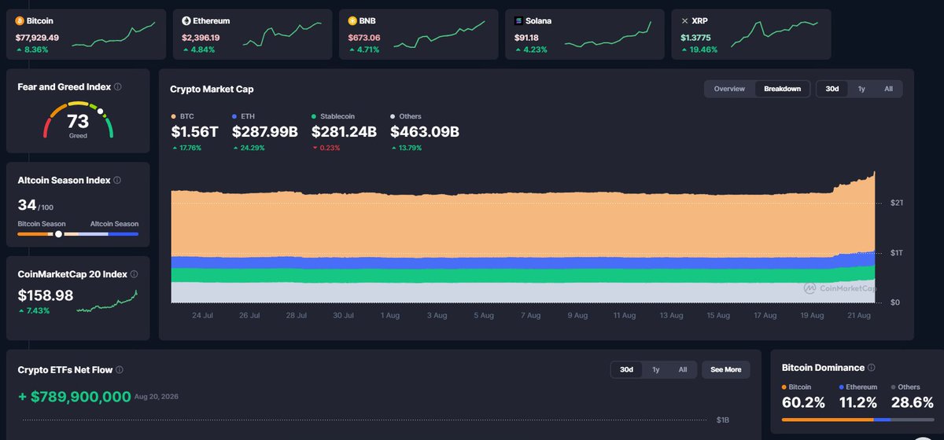This screenshot has width=944, height=440.
Task: Open info icon beside Altcoin Season Index
Action: [x=117, y=180]
